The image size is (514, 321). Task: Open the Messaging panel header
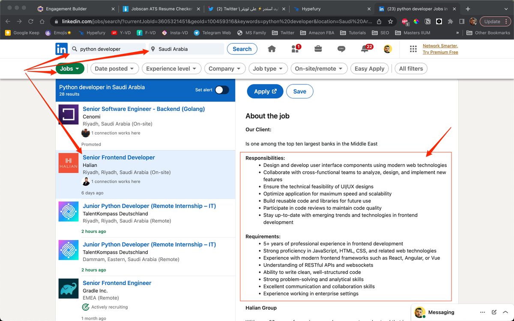pos(462,312)
